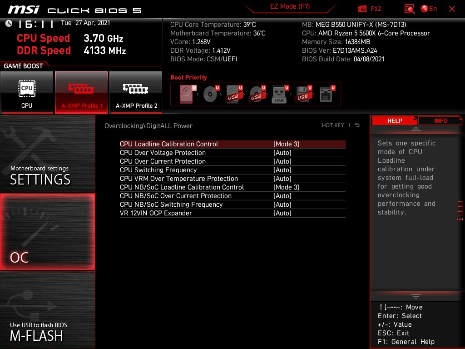Click the back arrow next to HOT KEY
This screenshot has width=465, height=349.
tap(357, 125)
